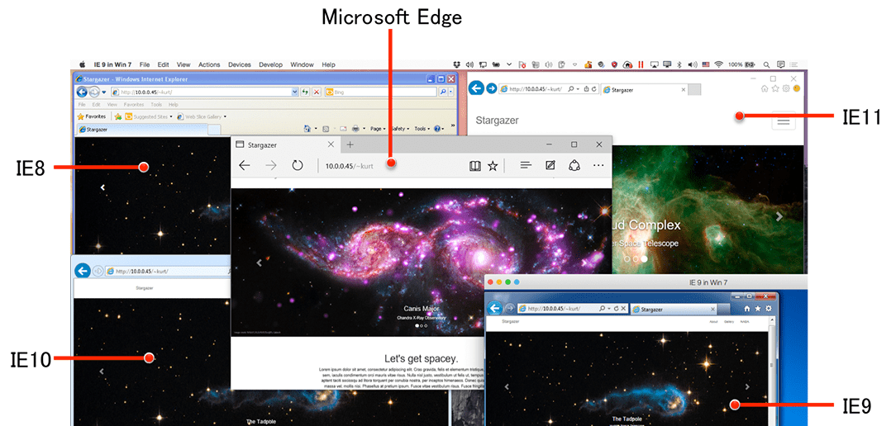Click the Share icon in Edge

(x=574, y=165)
